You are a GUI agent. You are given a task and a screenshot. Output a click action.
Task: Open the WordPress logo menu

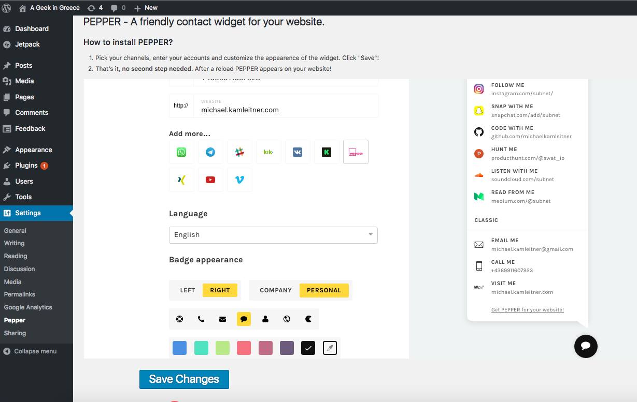pyautogui.click(x=7, y=8)
